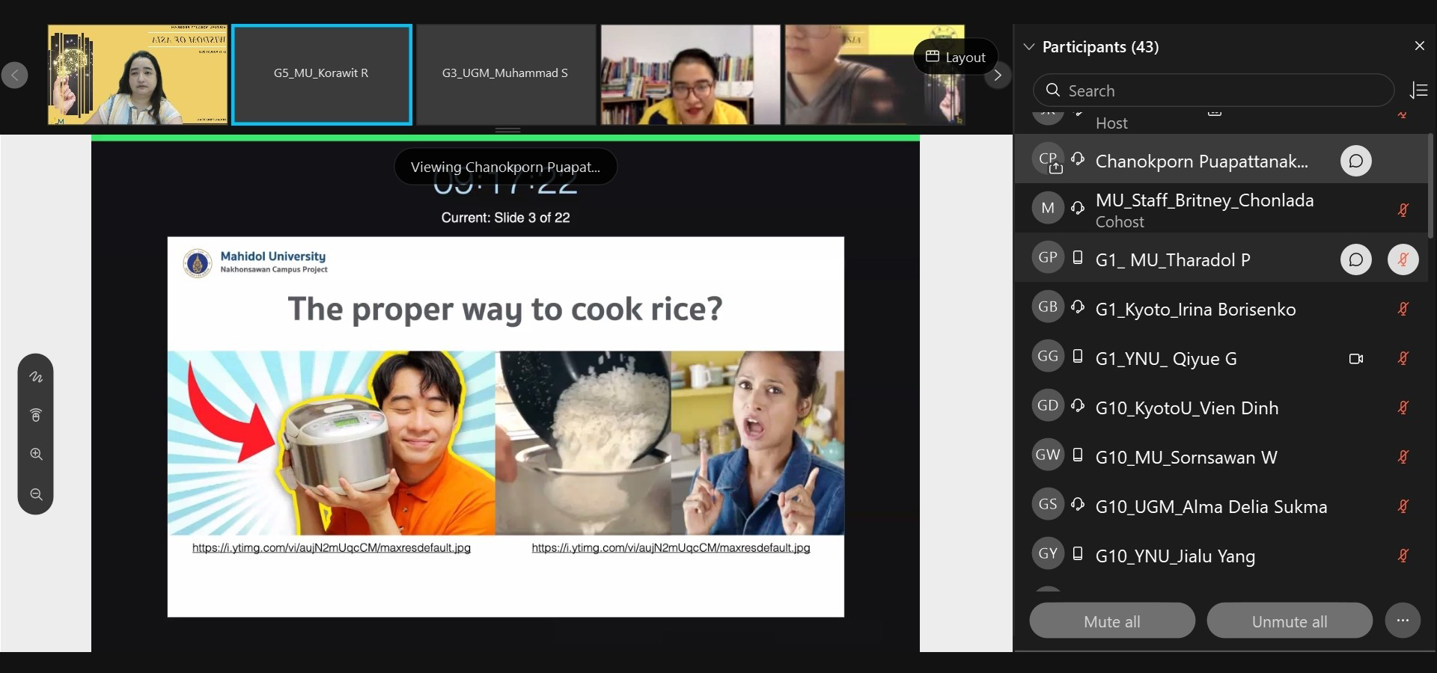Select G10_UGM_Alma Delia Sukma in list
The width and height of the screenshot is (1437, 673).
click(x=1210, y=507)
